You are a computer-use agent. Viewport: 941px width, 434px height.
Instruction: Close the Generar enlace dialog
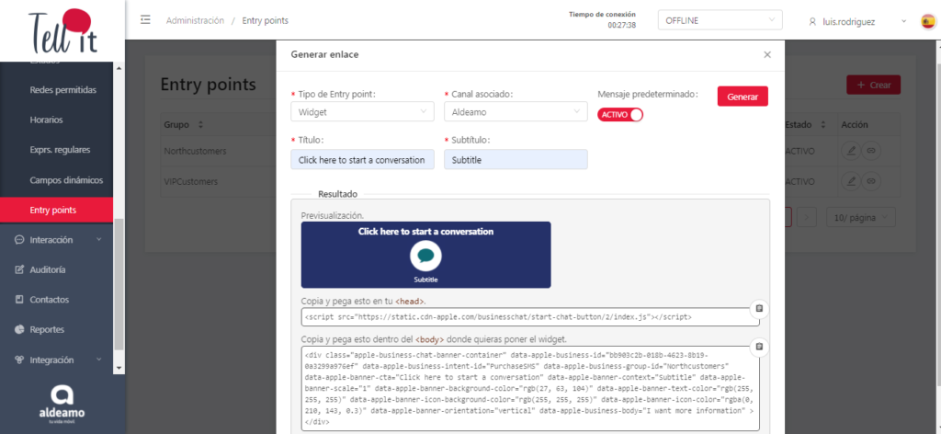(x=767, y=54)
